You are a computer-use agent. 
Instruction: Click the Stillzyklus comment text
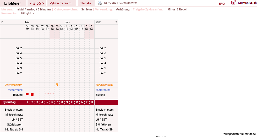click(27, 13)
